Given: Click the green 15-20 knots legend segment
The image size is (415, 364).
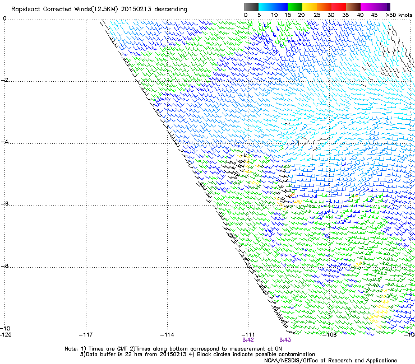Looking at the screenshot, I should pos(295,7).
